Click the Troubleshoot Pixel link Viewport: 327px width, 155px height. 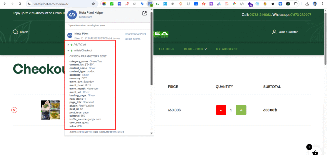coord(135,34)
